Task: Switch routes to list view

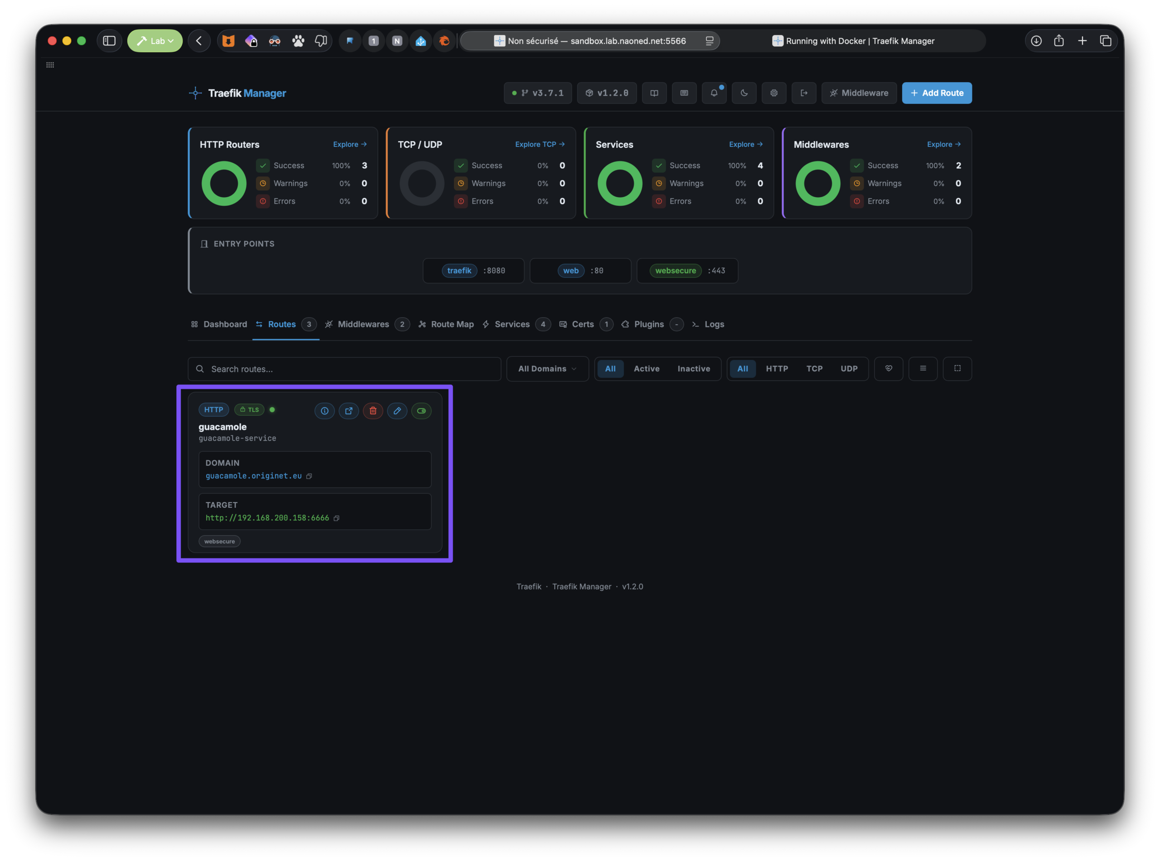Action: coord(923,369)
